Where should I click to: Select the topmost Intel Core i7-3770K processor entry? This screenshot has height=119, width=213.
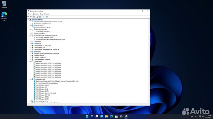(48, 63)
